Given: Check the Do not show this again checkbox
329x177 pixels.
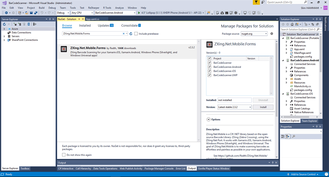Looking at the screenshot, I should coord(64,155).
